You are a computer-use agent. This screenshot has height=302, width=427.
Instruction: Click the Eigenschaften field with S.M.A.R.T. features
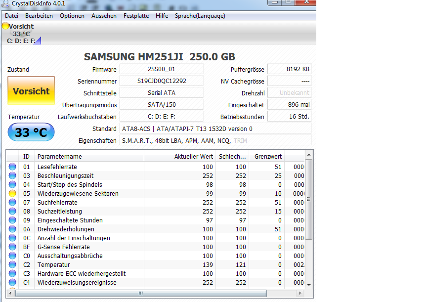[215, 140]
